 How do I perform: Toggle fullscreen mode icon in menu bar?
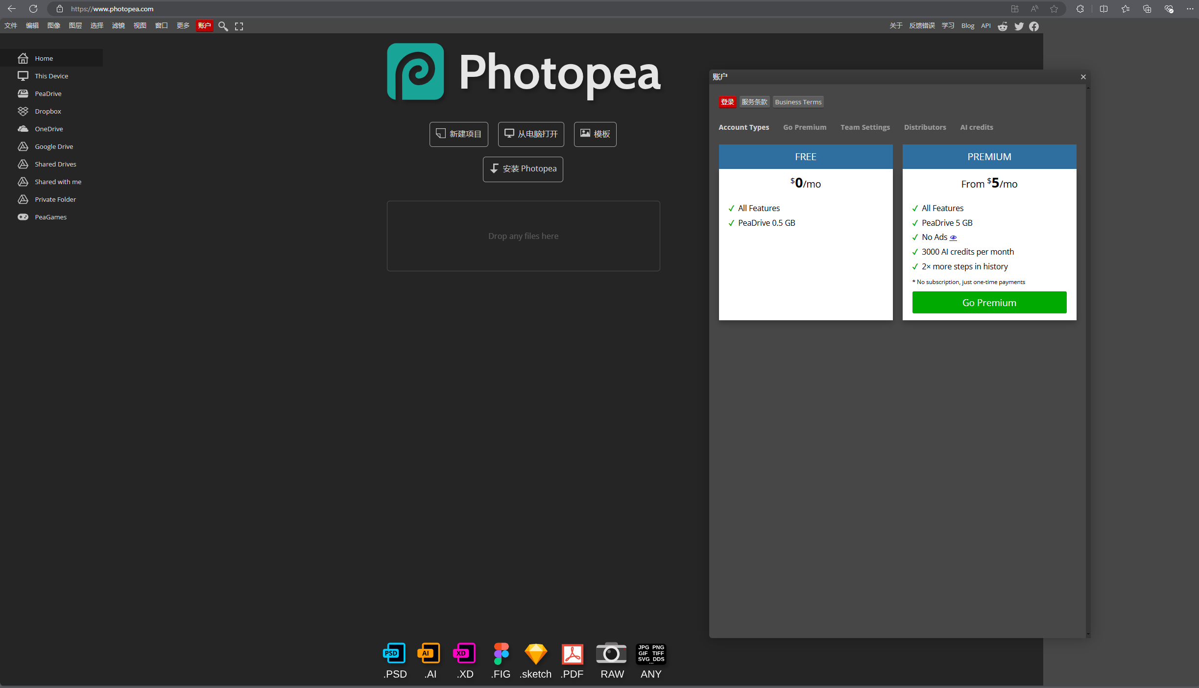[239, 26]
